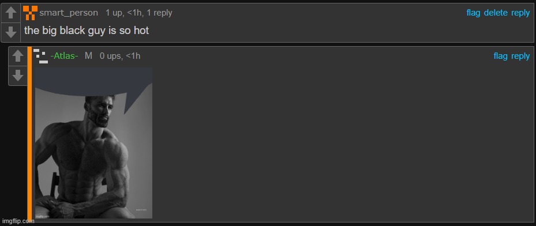Viewport: 536px width, 226px height.
Task: Click smart_person's orange pixel avatar
Action: pos(30,13)
